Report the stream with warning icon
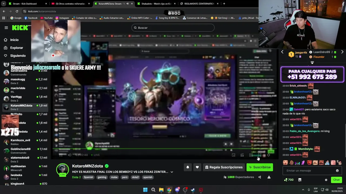 (x=269, y=177)
